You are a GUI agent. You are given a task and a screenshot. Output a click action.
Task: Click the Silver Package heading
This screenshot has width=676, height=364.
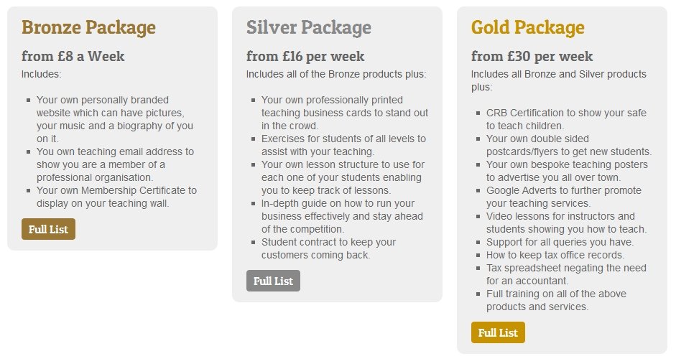(309, 27)
